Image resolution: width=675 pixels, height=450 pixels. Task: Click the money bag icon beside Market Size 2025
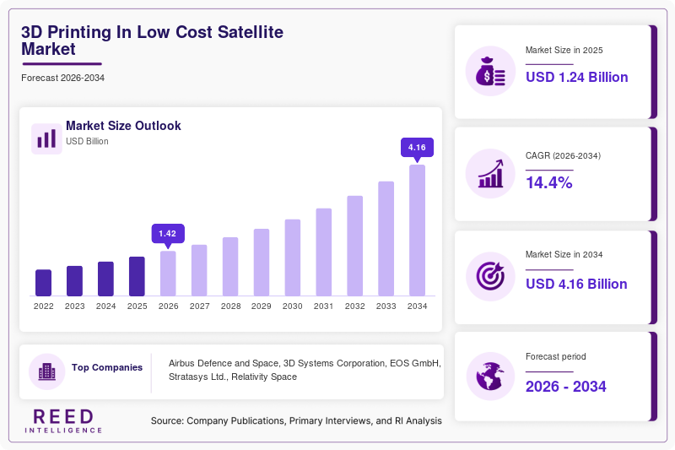[x=490, y=71]
